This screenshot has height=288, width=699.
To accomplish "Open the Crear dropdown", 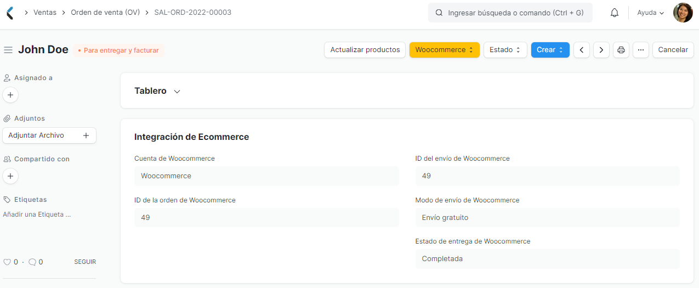I will pos(550,50).
